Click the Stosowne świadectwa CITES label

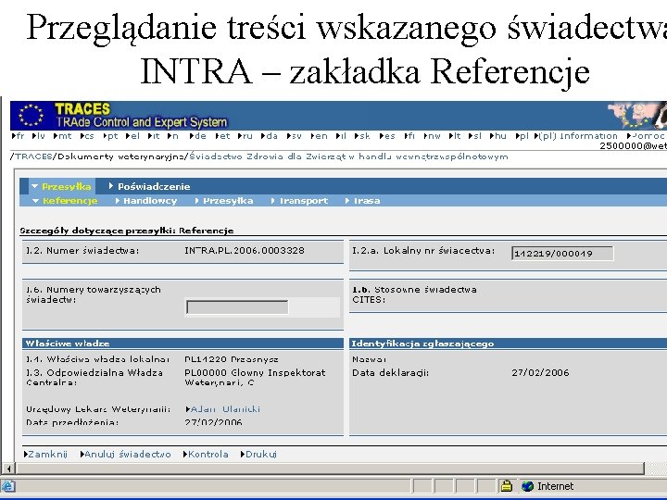click(414, 294)
